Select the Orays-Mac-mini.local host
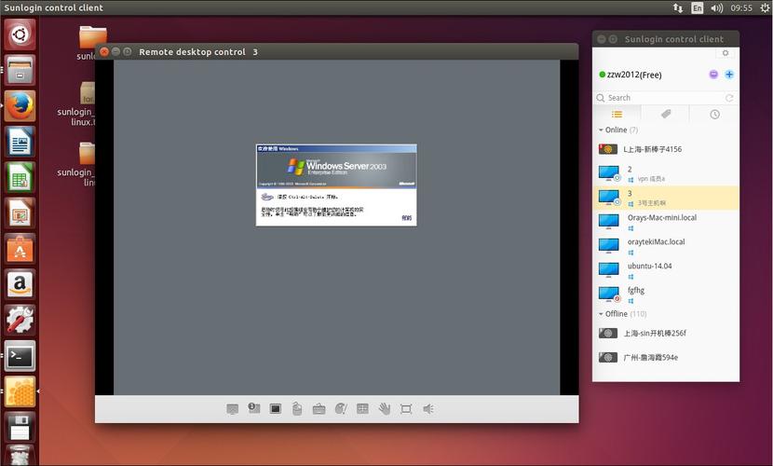The image size is (773, 466). [x=661, y=218]
